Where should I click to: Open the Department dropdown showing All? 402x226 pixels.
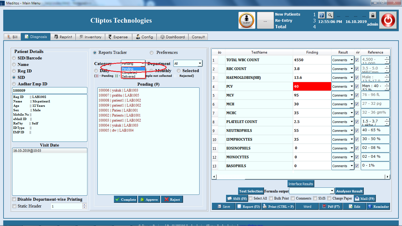(x=188, y=63)
